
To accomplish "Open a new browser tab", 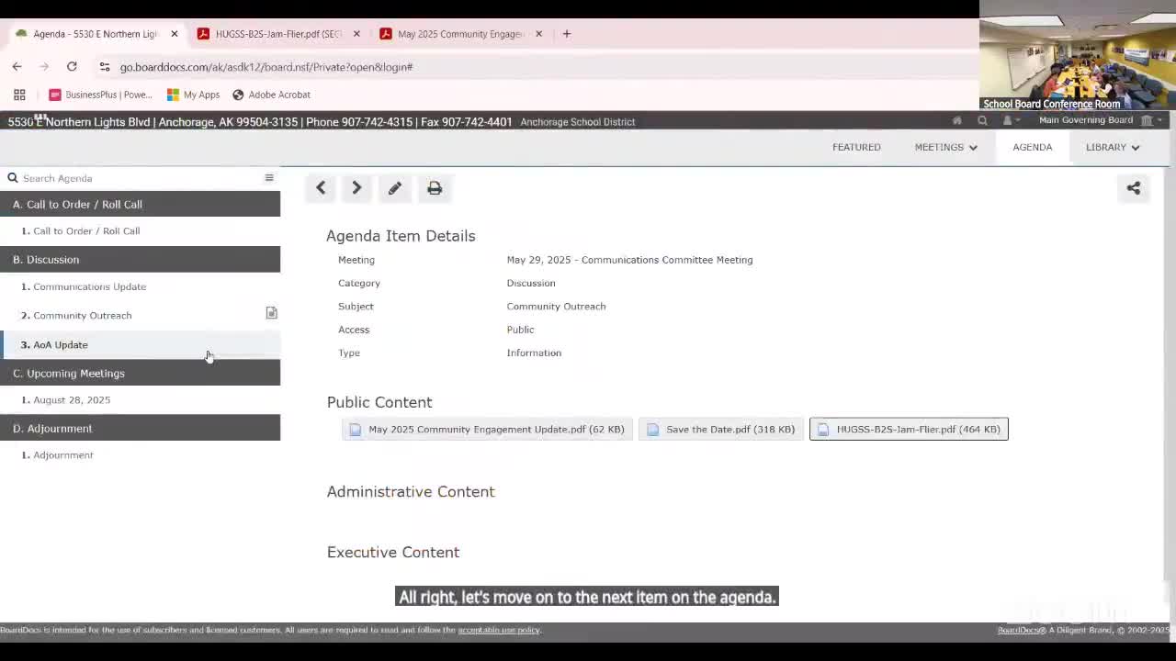I will point(567,34).
